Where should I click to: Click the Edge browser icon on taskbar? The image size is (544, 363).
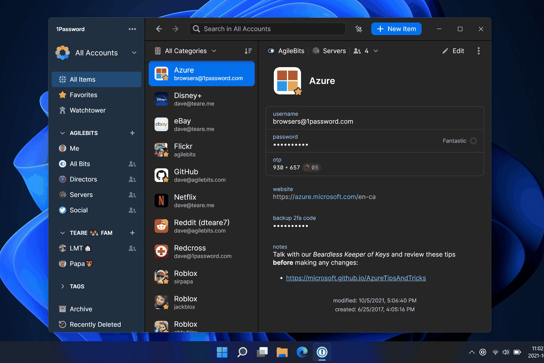[x=302, y=352]
